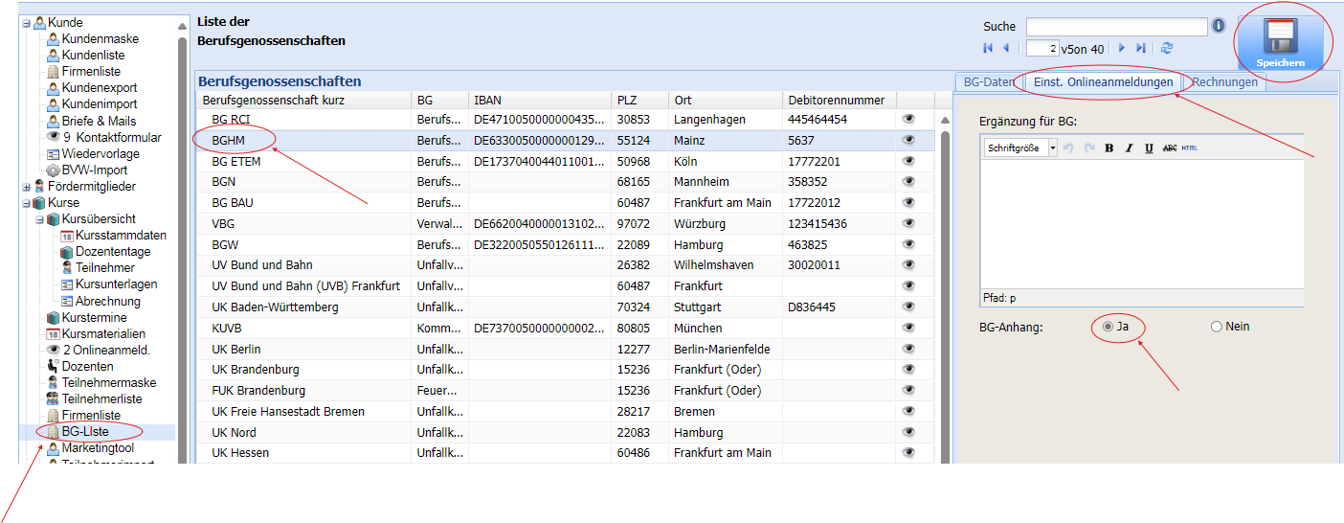Open the BG-Daten tab
This screenshot has height=523, width=1344.
(x=987, y=82)
